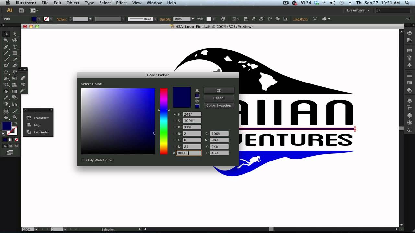Click out-of-gamut warning triangle in Color Picker
This screenshot has height=233, width=415.
pos(197,91)
